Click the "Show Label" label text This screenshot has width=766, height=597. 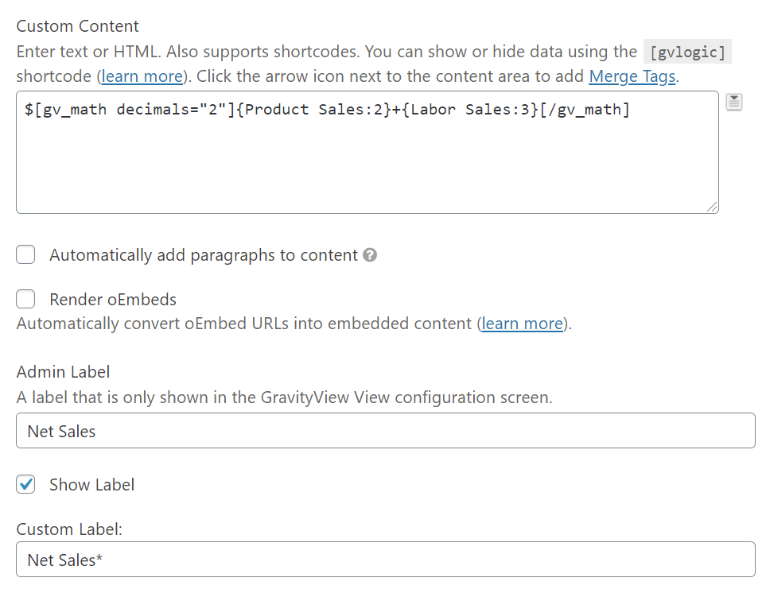point(91,485)
